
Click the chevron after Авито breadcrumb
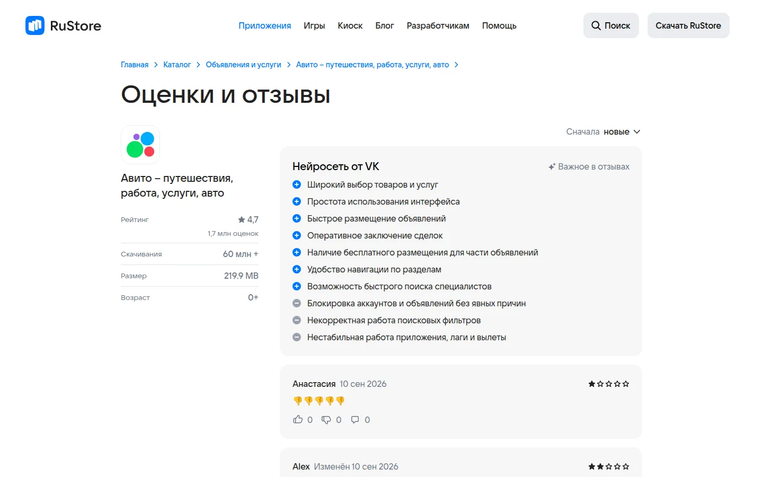[456, 65]
